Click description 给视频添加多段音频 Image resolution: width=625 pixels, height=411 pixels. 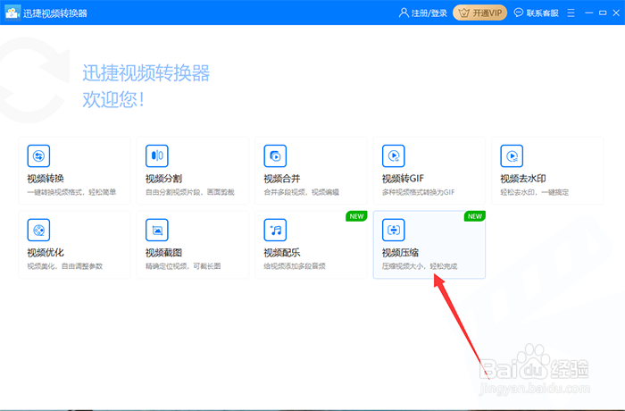point(295,266)
